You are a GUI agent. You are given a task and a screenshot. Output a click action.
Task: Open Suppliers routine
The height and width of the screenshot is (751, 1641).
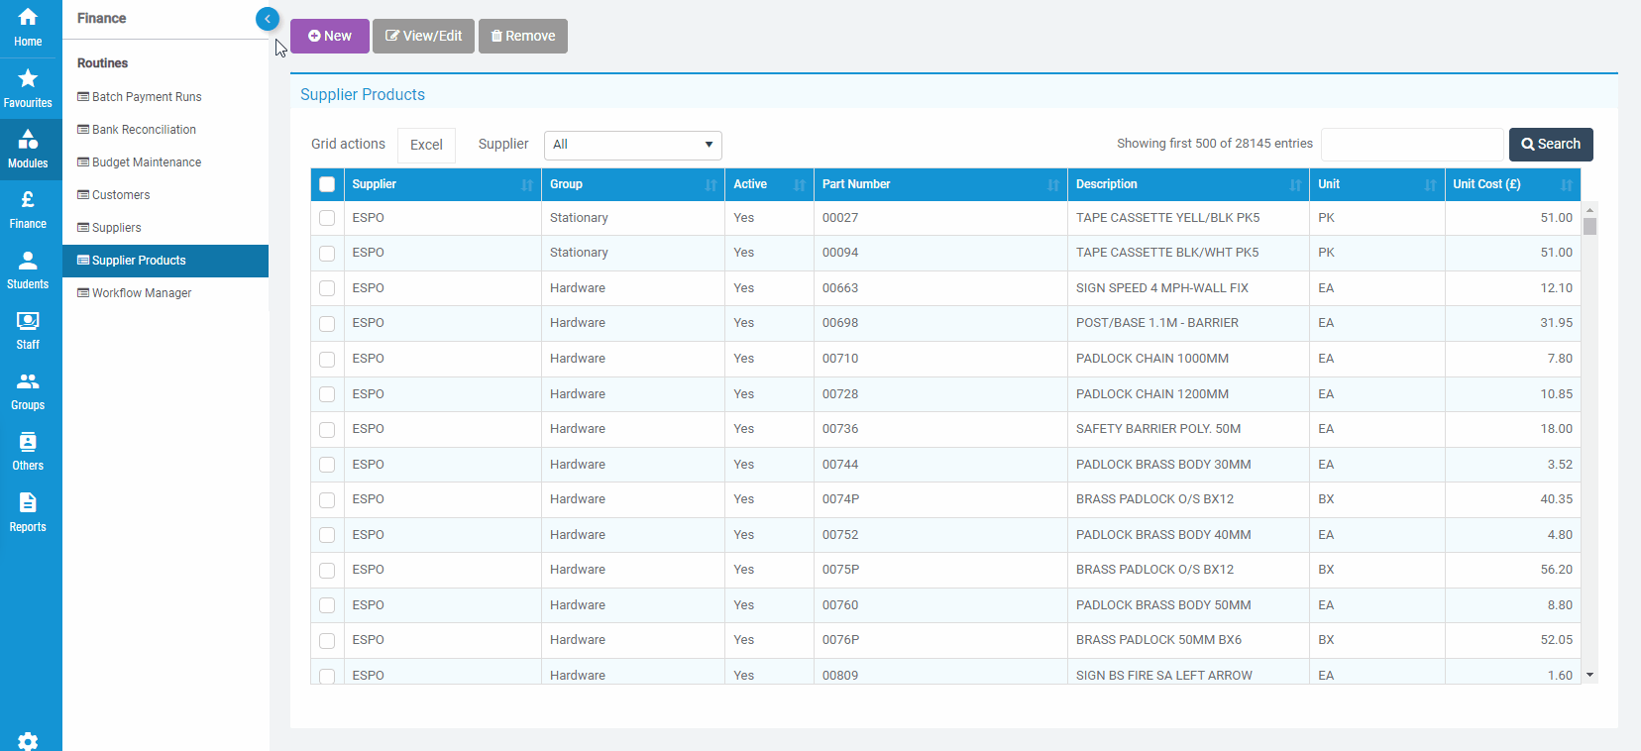[164, 228]
